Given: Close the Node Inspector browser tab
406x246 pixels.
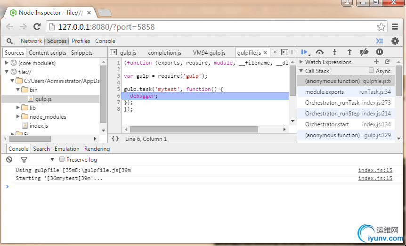Looking at the screenshot, I should (x=89, y=13).
